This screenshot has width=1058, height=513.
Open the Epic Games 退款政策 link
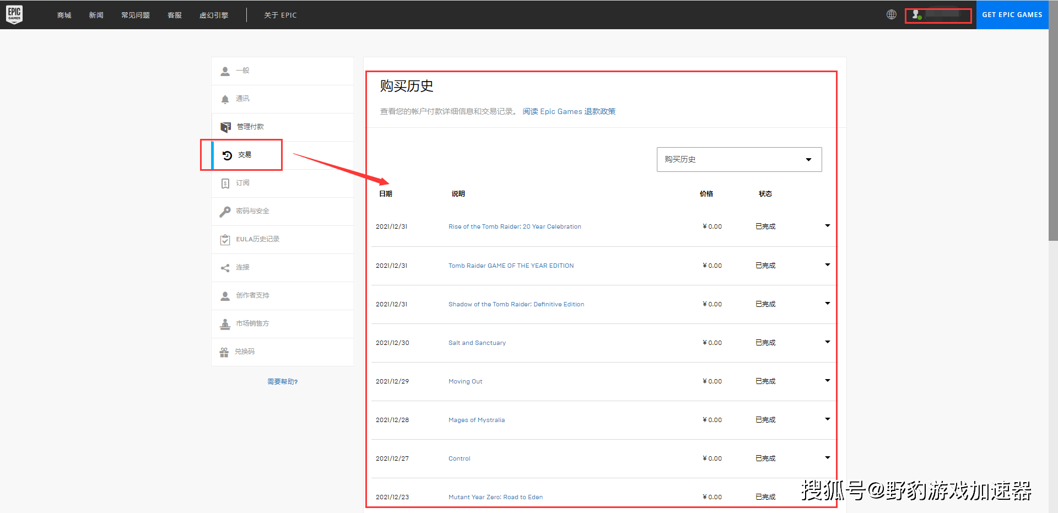click(568, 111)
